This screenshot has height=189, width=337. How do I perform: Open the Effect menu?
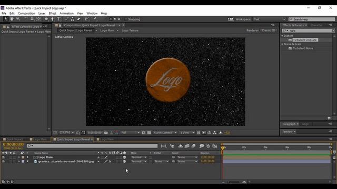tap(53, 13)
